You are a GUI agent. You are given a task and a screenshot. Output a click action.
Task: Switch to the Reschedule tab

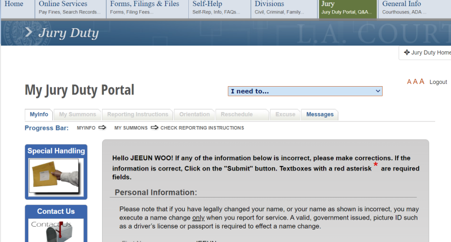pos(242,115)
